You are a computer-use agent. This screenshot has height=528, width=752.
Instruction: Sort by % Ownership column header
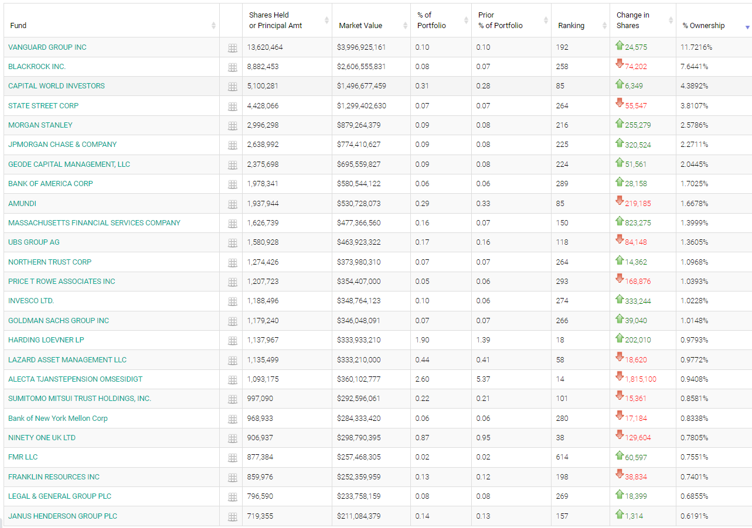coord(714,20)
